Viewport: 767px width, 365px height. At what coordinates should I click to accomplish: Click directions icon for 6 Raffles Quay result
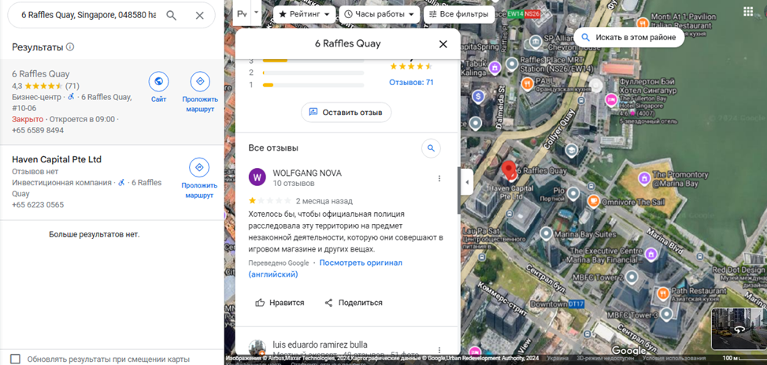[199, 81]
